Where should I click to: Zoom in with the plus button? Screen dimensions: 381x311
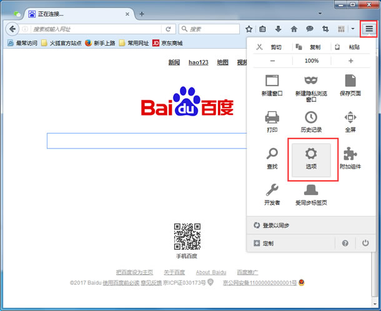pyautogui.click(x=350, y=61)
